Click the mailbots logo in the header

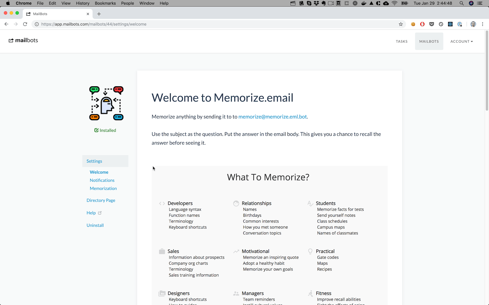click(23, 40)
